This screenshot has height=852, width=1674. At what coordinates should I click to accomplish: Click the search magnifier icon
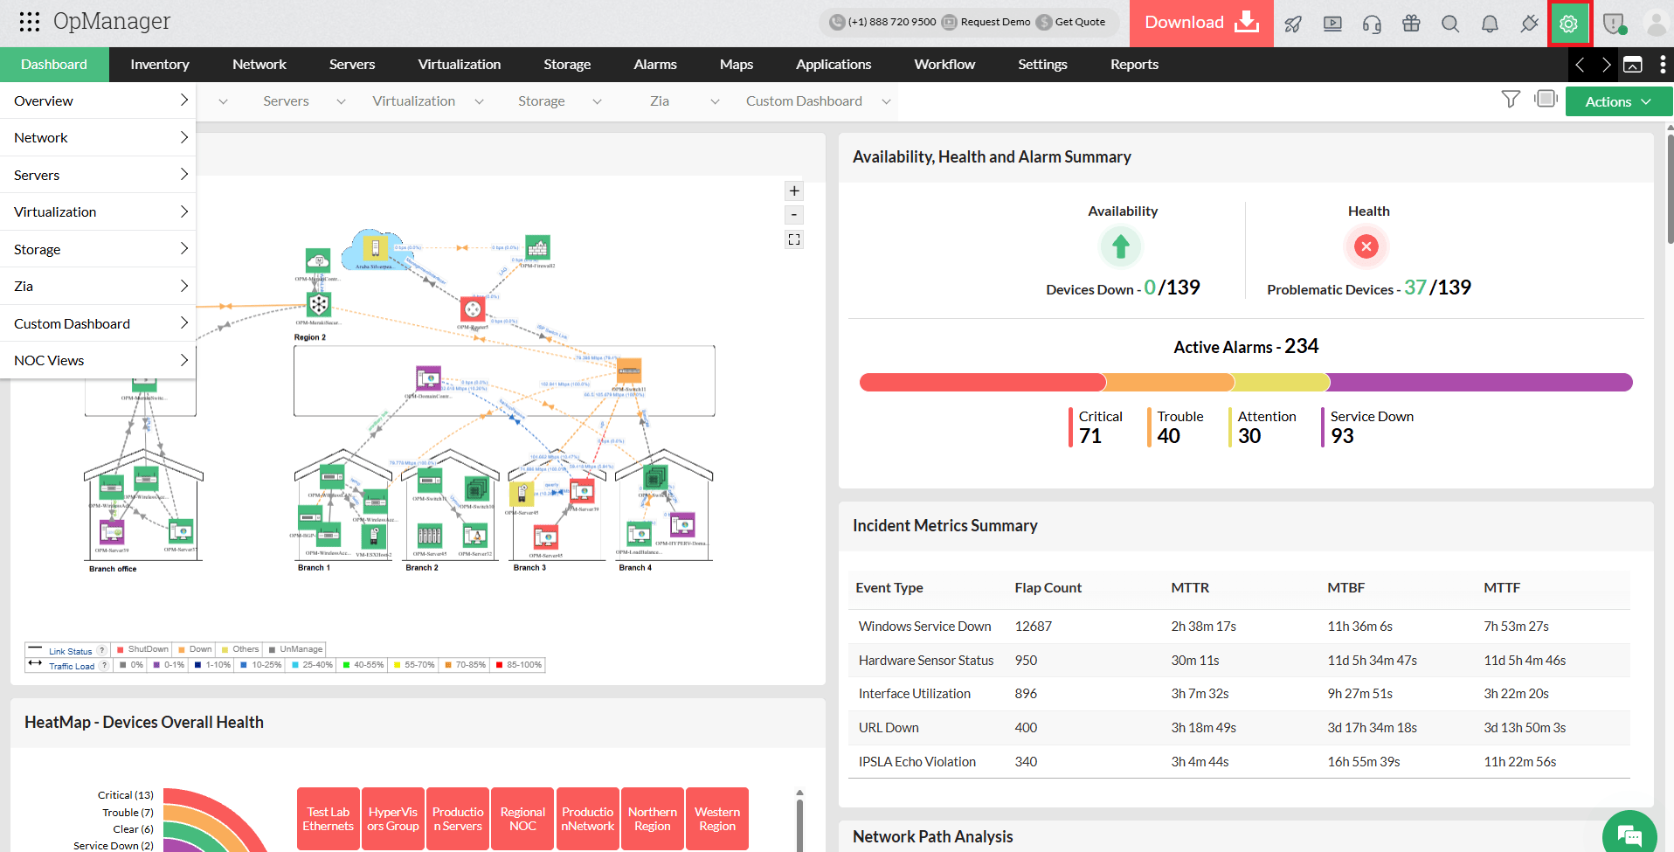click(x=1450, y=24)
